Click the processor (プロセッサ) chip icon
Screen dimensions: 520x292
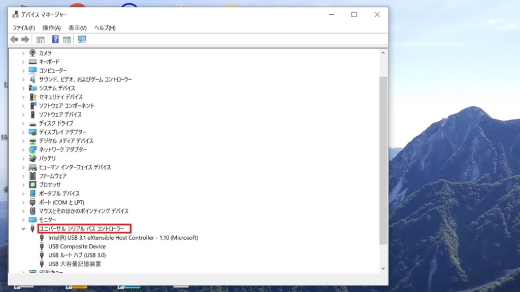pos(33,185)
